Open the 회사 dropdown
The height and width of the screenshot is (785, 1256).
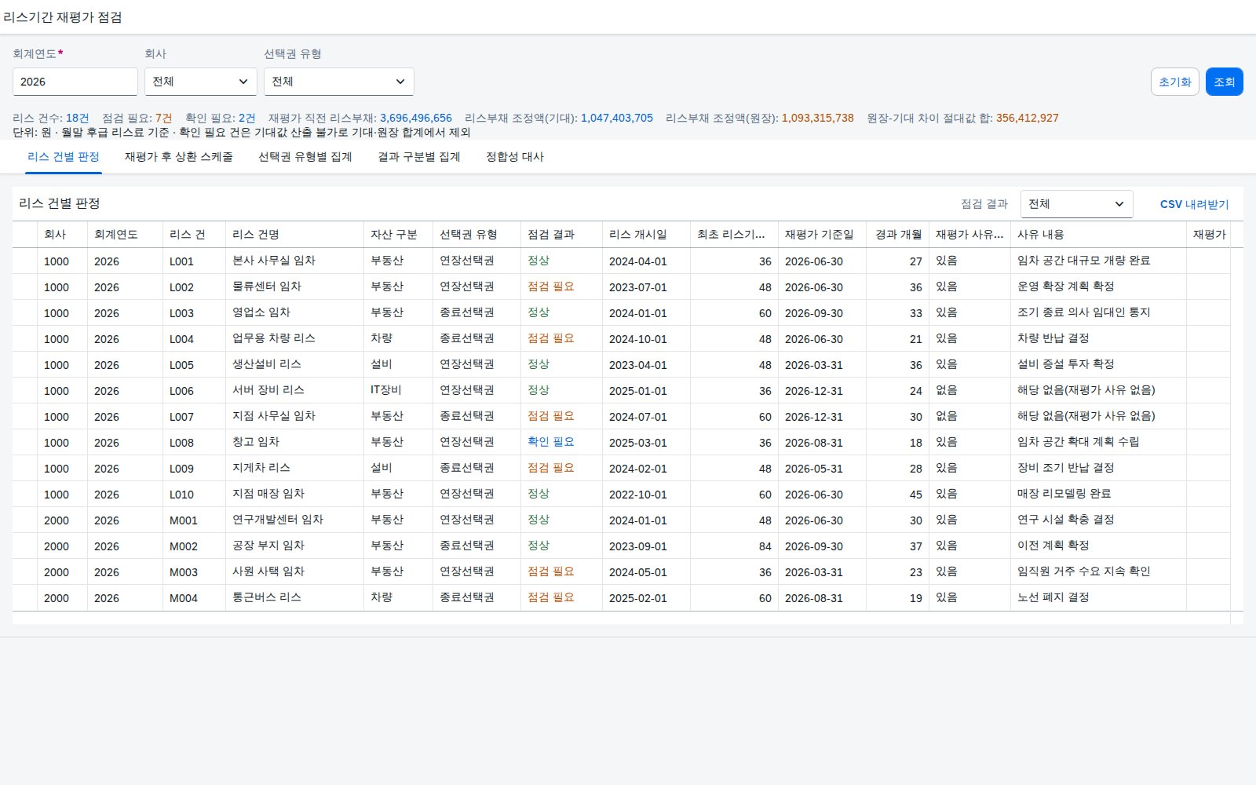pos(201,82)
